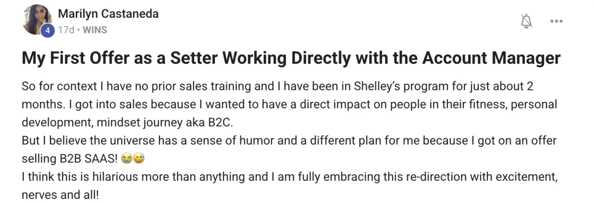Screen dimensions: 594x203
Task: Click the 17d post timestamp
Action: coord(65,30)
